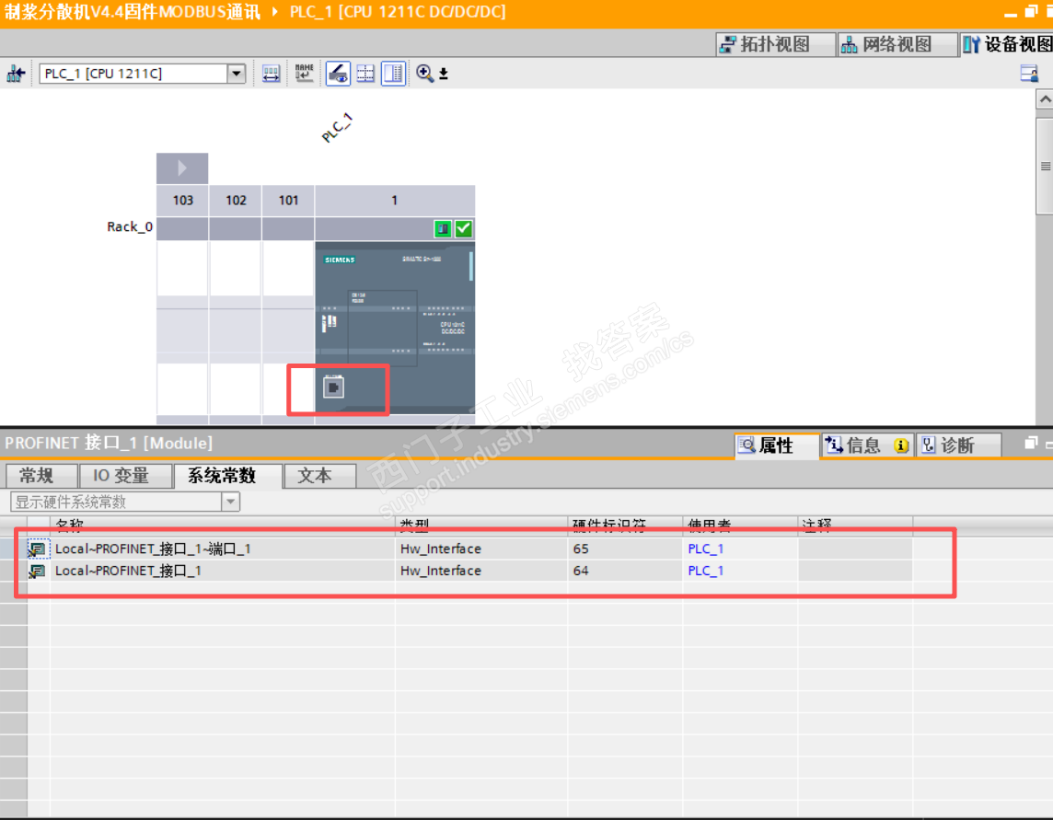
Task: Toggle the split view columns icon
Action: click(x=394, y=74)
